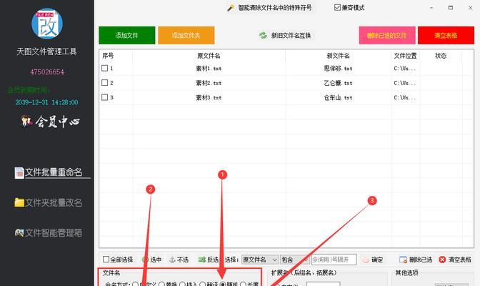
Task: Open the 包含 condition dropdown
Action: (294, 260)
